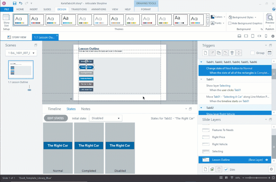Switch to the Timeline panel tab

(x=54, y=109)
